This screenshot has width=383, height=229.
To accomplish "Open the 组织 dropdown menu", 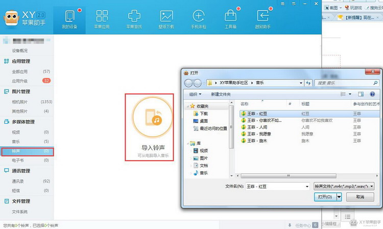I will click(195, 94).
